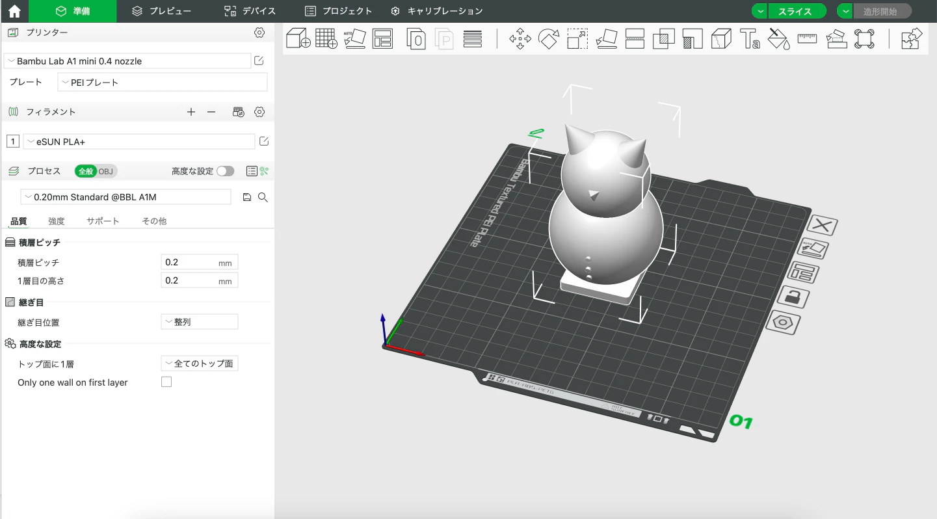Expand the スライス options arrow

pyautogui.click(x=759, y=11)
